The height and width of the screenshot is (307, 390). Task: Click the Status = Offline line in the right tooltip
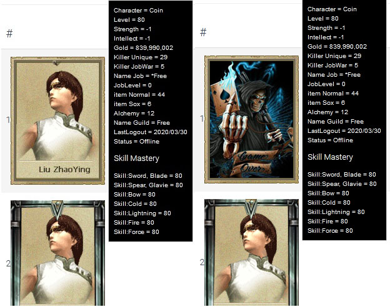(330, 140)
